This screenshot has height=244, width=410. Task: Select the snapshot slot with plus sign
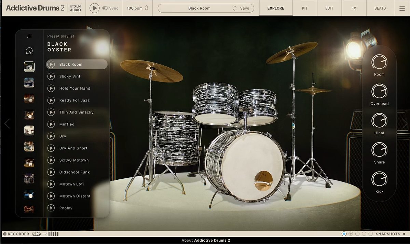coord(351,234)
